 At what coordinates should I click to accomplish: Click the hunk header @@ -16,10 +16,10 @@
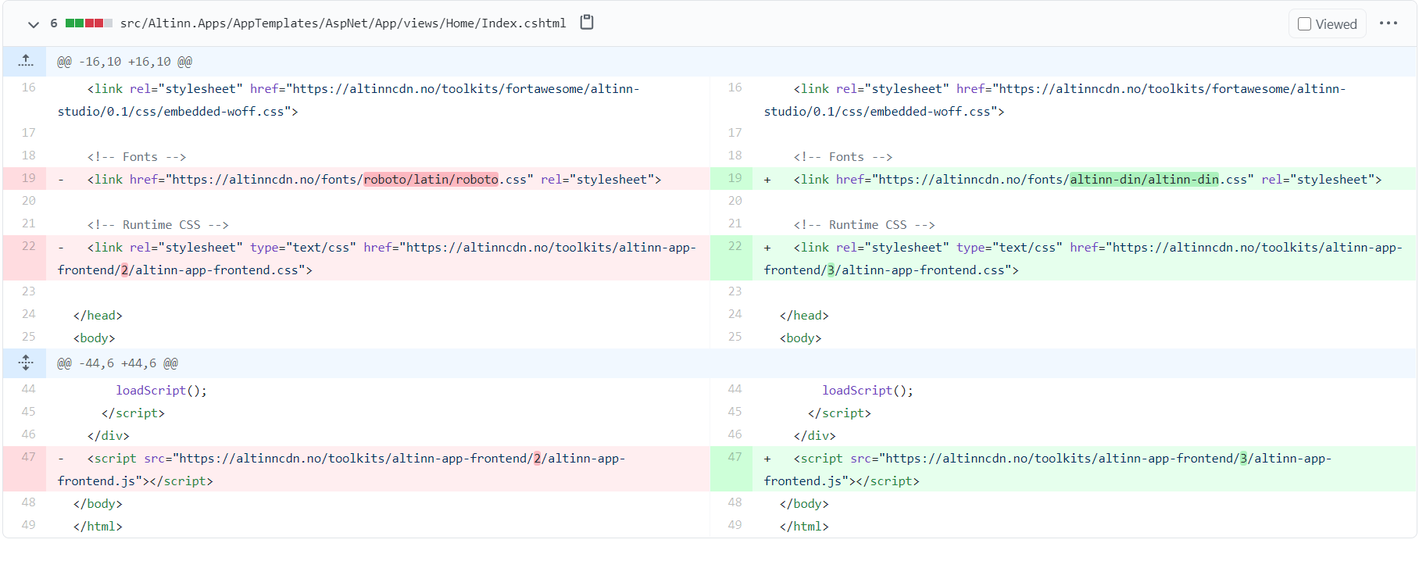point(124,62)
